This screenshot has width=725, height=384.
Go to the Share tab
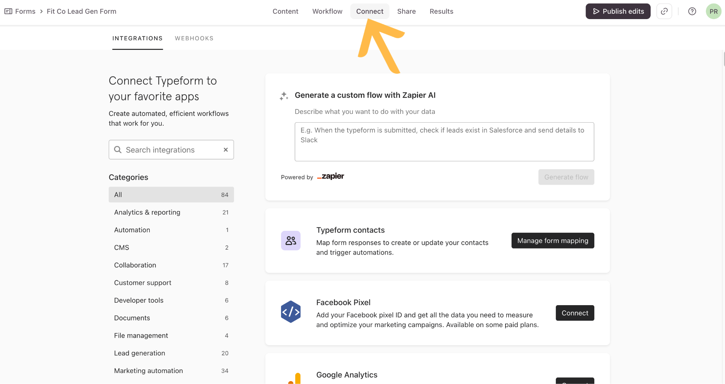pyautogui.click(x=406, y=11)
